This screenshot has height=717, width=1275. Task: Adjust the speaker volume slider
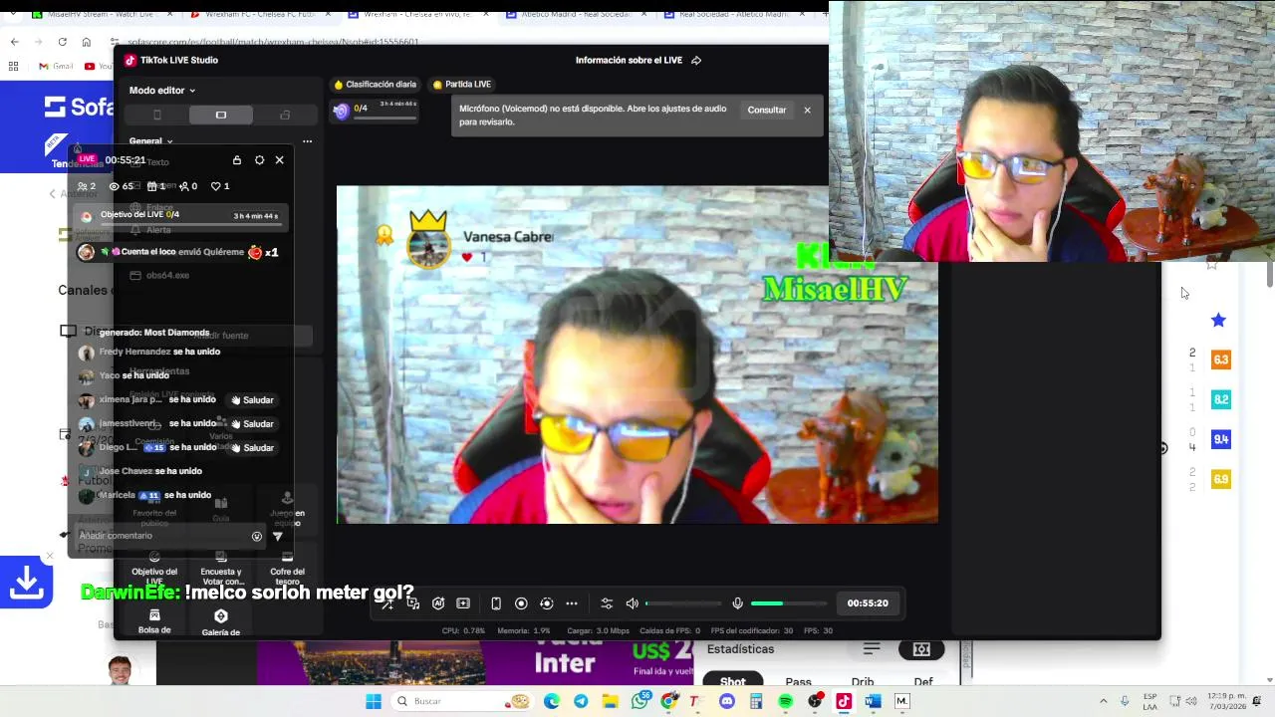(x=683, y=603)
